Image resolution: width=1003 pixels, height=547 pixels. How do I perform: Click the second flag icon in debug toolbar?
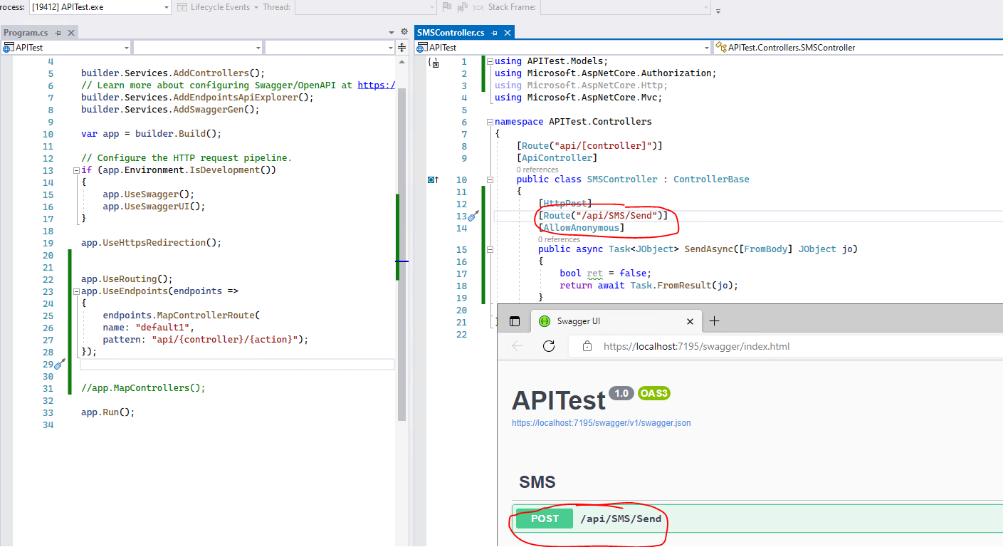(462, 7)
